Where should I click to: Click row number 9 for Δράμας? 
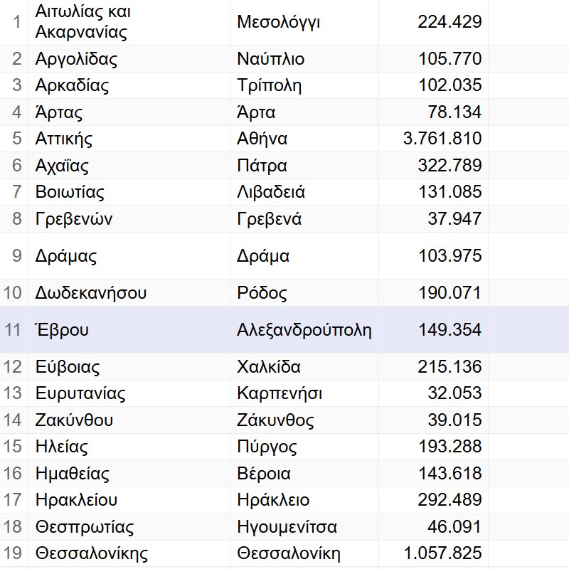click(14, 256)
